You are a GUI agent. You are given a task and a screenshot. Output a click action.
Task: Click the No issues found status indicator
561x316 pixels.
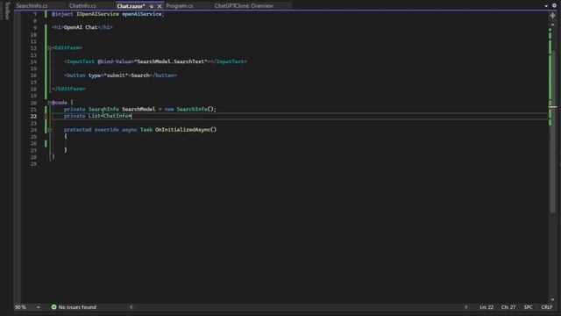[x=74, y=307]
